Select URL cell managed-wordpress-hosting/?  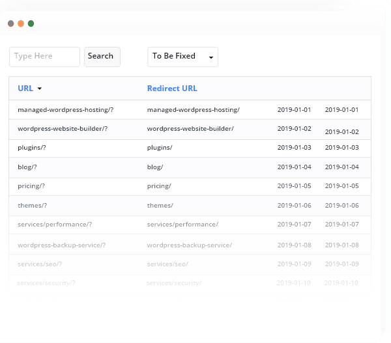(66, 110)
